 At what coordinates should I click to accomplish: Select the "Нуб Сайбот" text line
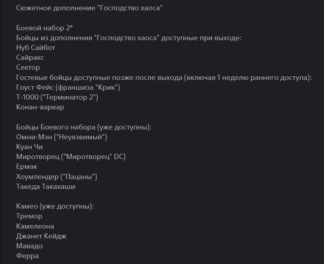tap(36, 48)
